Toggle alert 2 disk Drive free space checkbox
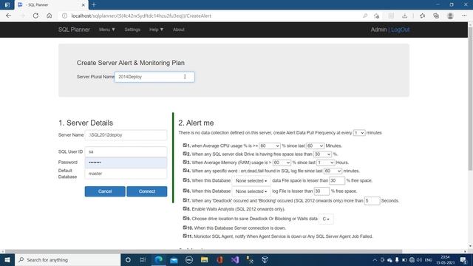Screen dimensions: 473x266 185,154
